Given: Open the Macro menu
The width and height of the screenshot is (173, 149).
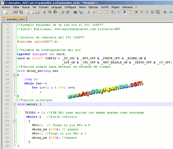Looking at the screenshot, I should click(x=83, y=7).
